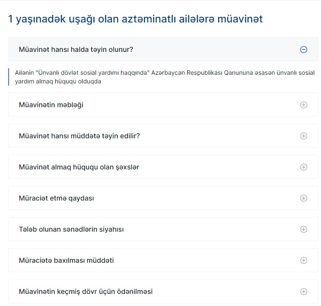Open the 'Müraciətə baxılması müddəti' accordion
The height and width of the screenshot is (306, 321).
coord(67,261)
